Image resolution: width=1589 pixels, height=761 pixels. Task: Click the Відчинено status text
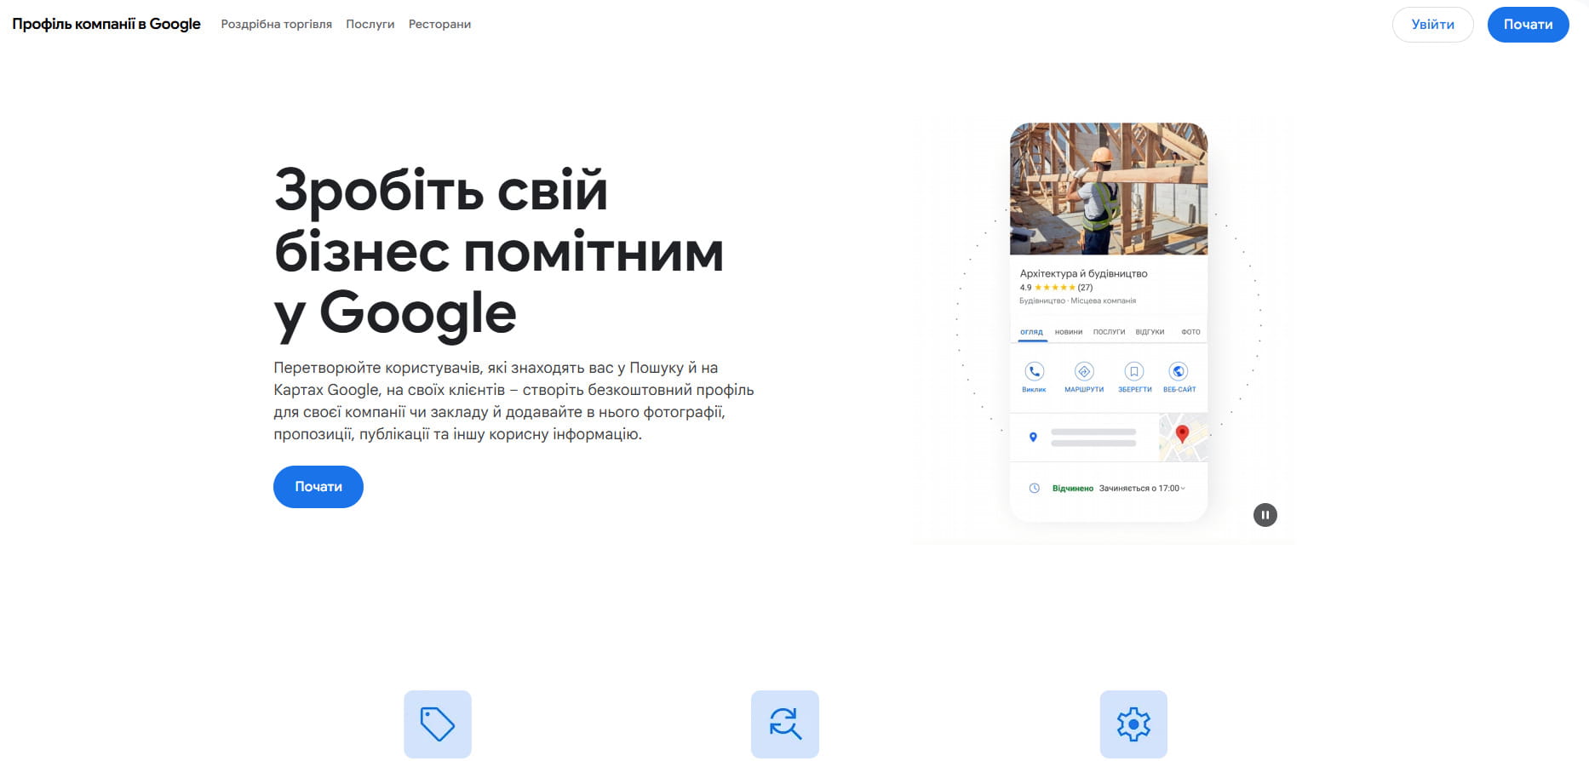[x=1072, y=489]
